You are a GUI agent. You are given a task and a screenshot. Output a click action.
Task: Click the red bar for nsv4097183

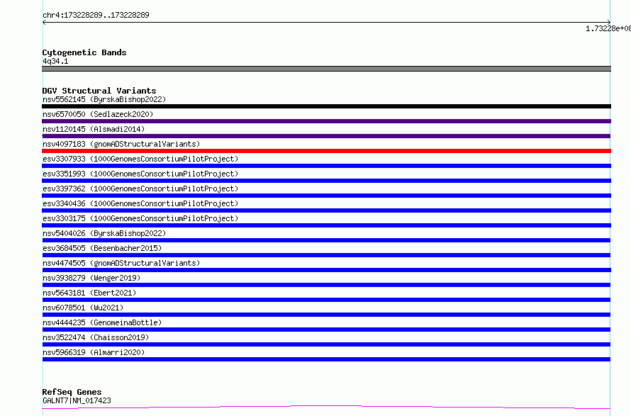click(326, 151)
